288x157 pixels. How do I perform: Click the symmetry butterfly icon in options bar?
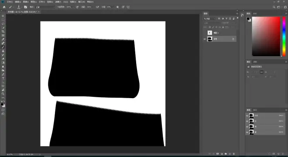click(x=128, y=7)
